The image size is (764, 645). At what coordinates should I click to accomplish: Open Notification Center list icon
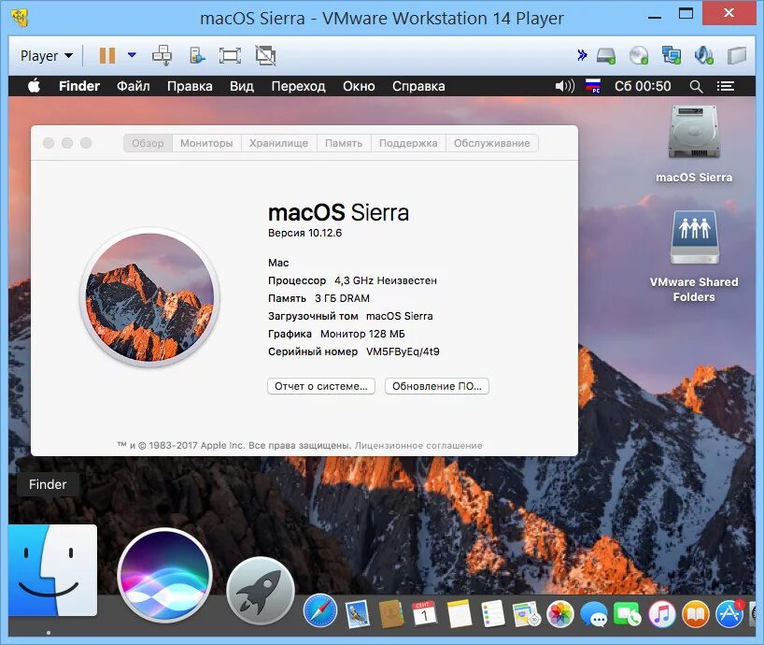point(726,86)
